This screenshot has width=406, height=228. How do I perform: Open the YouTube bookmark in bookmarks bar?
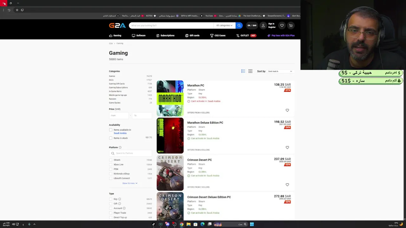pos(211,16)
